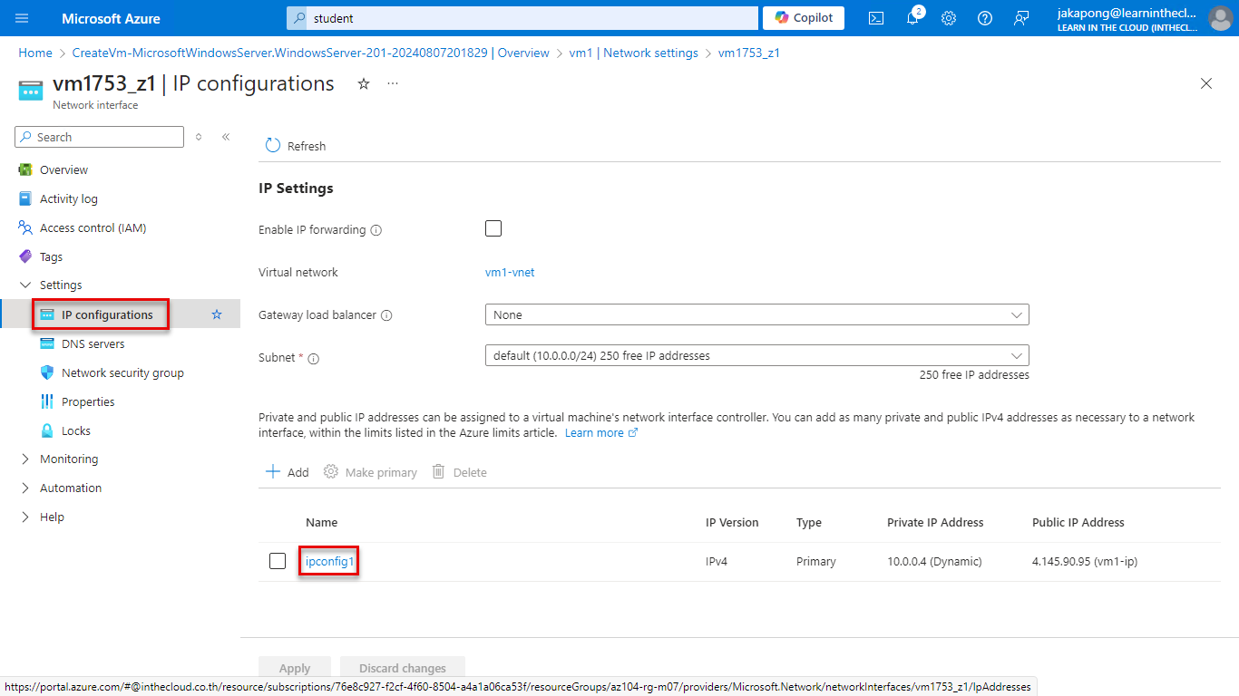This screenshot has height=696, width=1239.
Task: Focus the top search box containing student
Action: click(522, 18)
